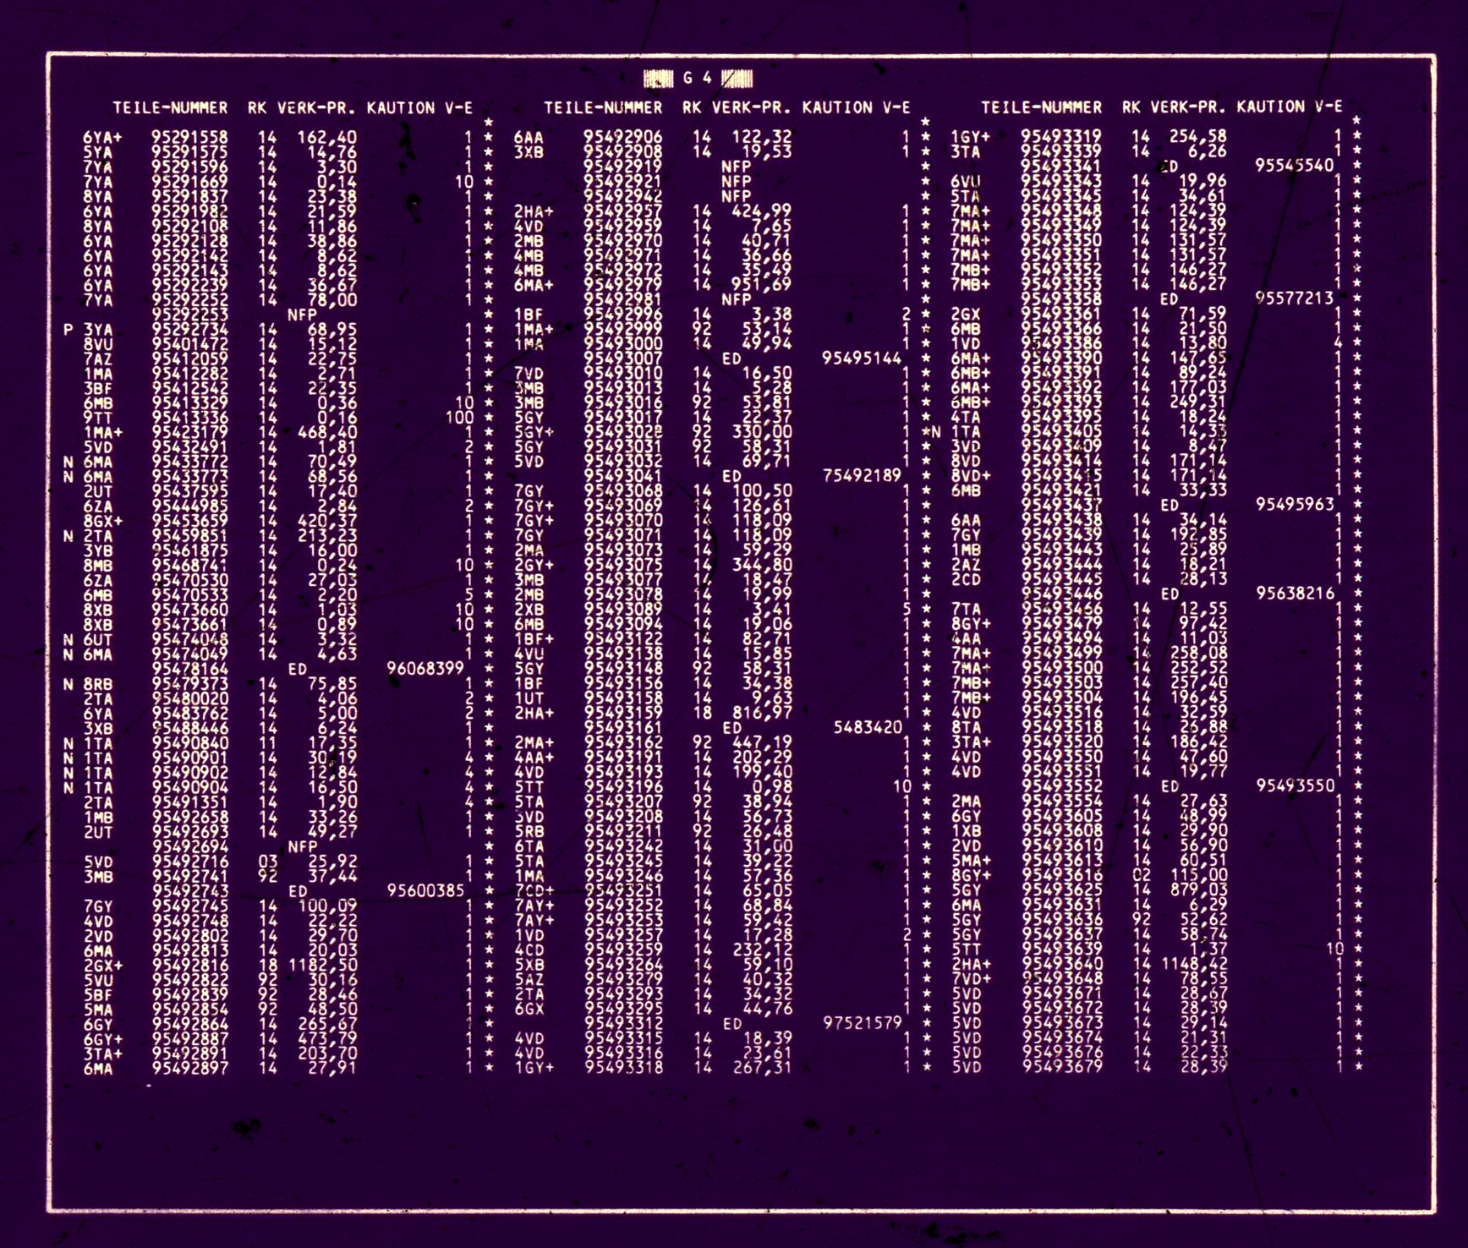
Task: Click the replacement number 95600385
Action: (x=425, y=890)
